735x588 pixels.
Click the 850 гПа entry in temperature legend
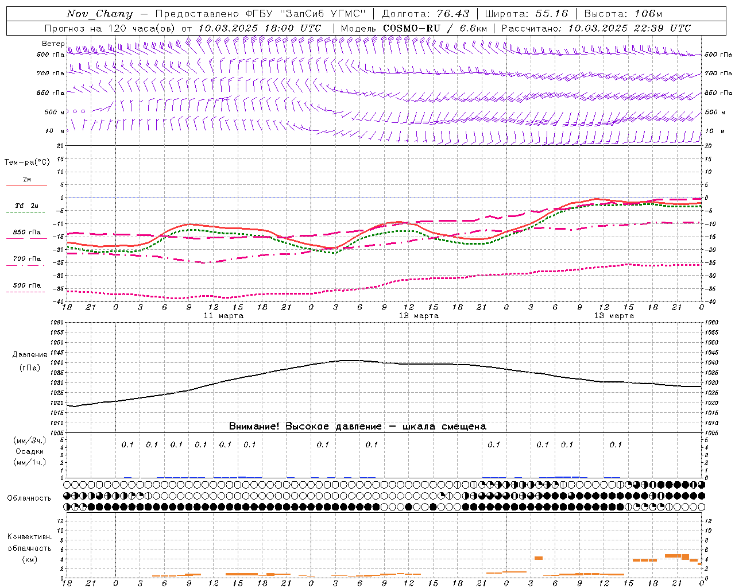click(27, 233)
